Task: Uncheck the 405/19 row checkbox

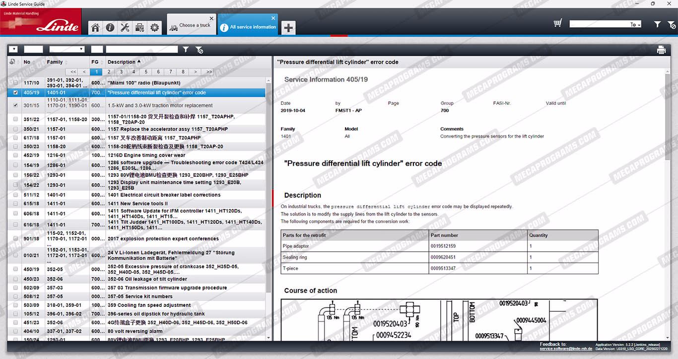Action: (x=15, y=93)
